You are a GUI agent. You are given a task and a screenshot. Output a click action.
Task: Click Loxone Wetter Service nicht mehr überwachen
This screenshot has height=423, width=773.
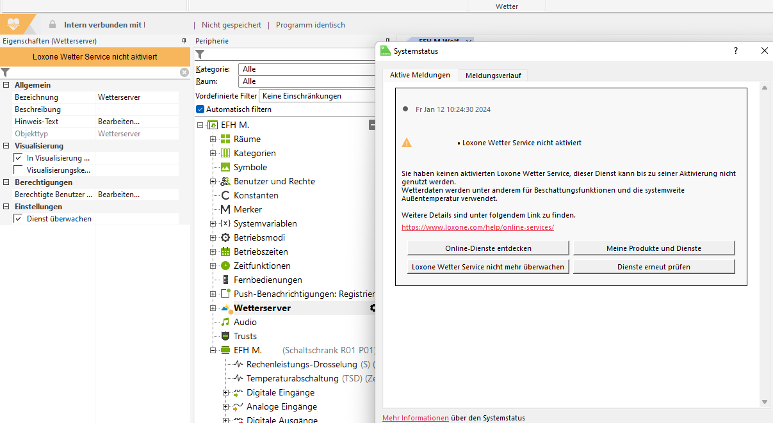point(488,267)
